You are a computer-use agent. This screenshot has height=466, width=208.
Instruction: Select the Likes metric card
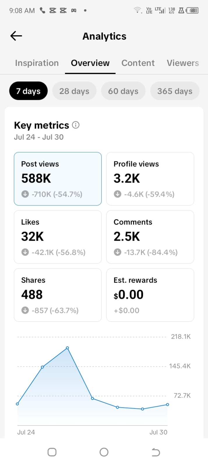58,237
